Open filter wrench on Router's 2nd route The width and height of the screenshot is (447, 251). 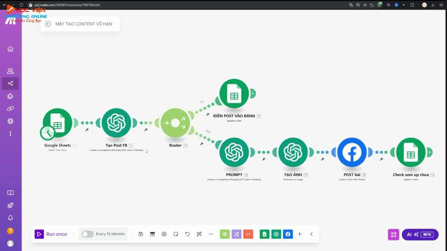(x=202, y=144)
